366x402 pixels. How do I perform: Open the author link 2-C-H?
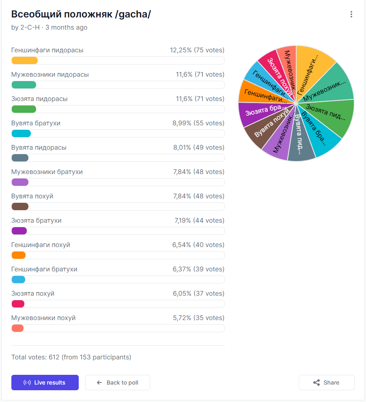click(x=30, y=28)
